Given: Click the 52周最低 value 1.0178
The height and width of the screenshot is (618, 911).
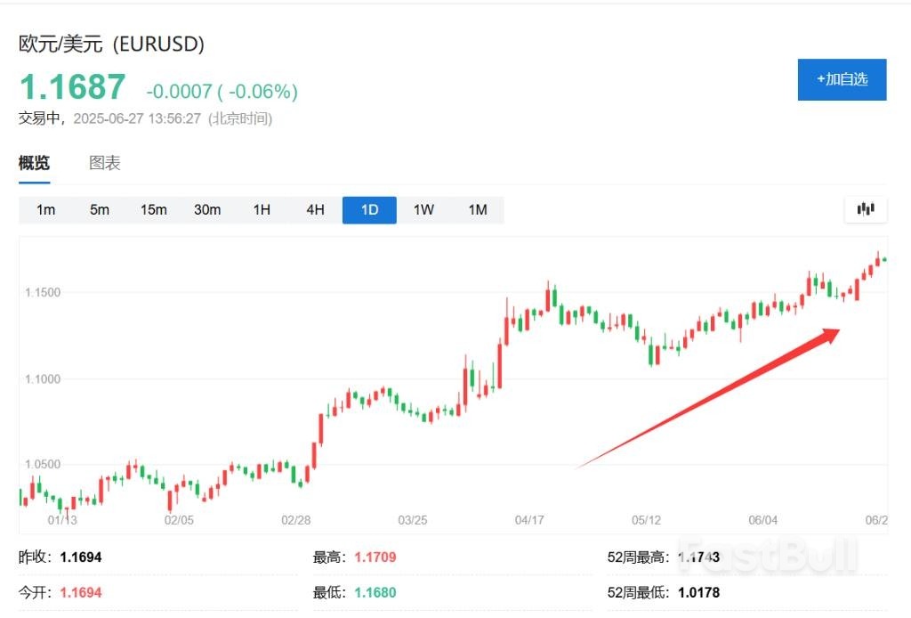Looking at the screenshot, I should (x=700, y=592).
